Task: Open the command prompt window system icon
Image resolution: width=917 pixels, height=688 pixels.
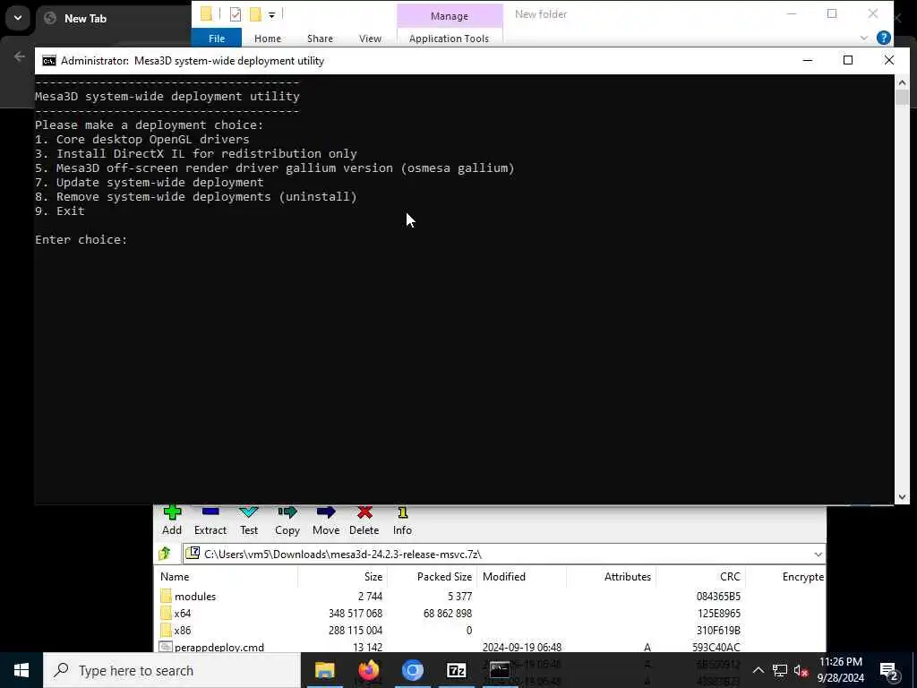Action: coord(49,61)
